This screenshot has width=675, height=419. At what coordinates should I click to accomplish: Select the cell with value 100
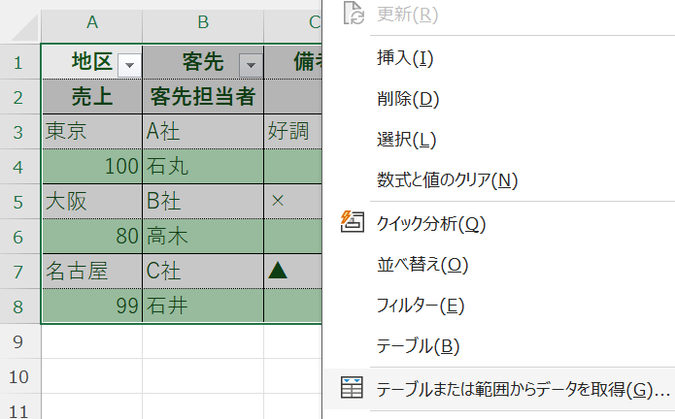coord(92,166)
